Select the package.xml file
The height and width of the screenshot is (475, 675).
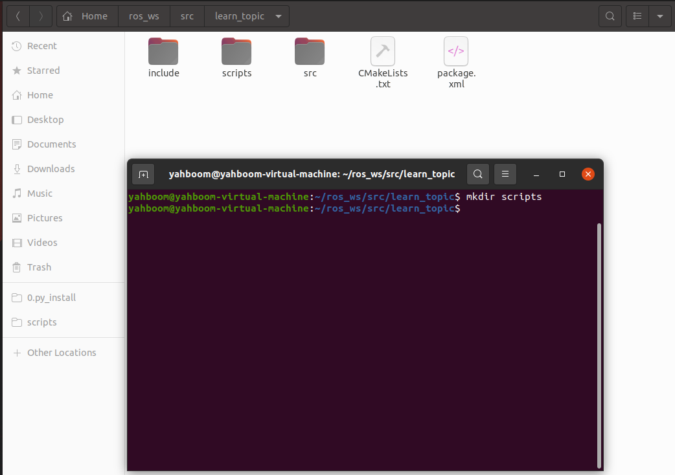point(456,63)
